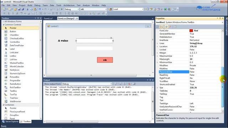The width and height of the screenshot is (228, 128).
Task: Toggle word wrap icon in Output toolbar
Action: [x=134, y=84]
